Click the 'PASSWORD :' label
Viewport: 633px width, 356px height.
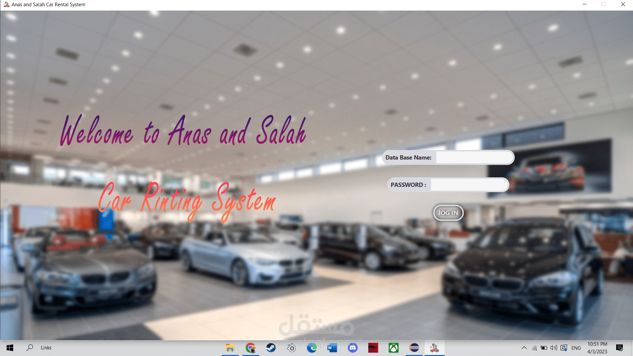coord(408,185)
